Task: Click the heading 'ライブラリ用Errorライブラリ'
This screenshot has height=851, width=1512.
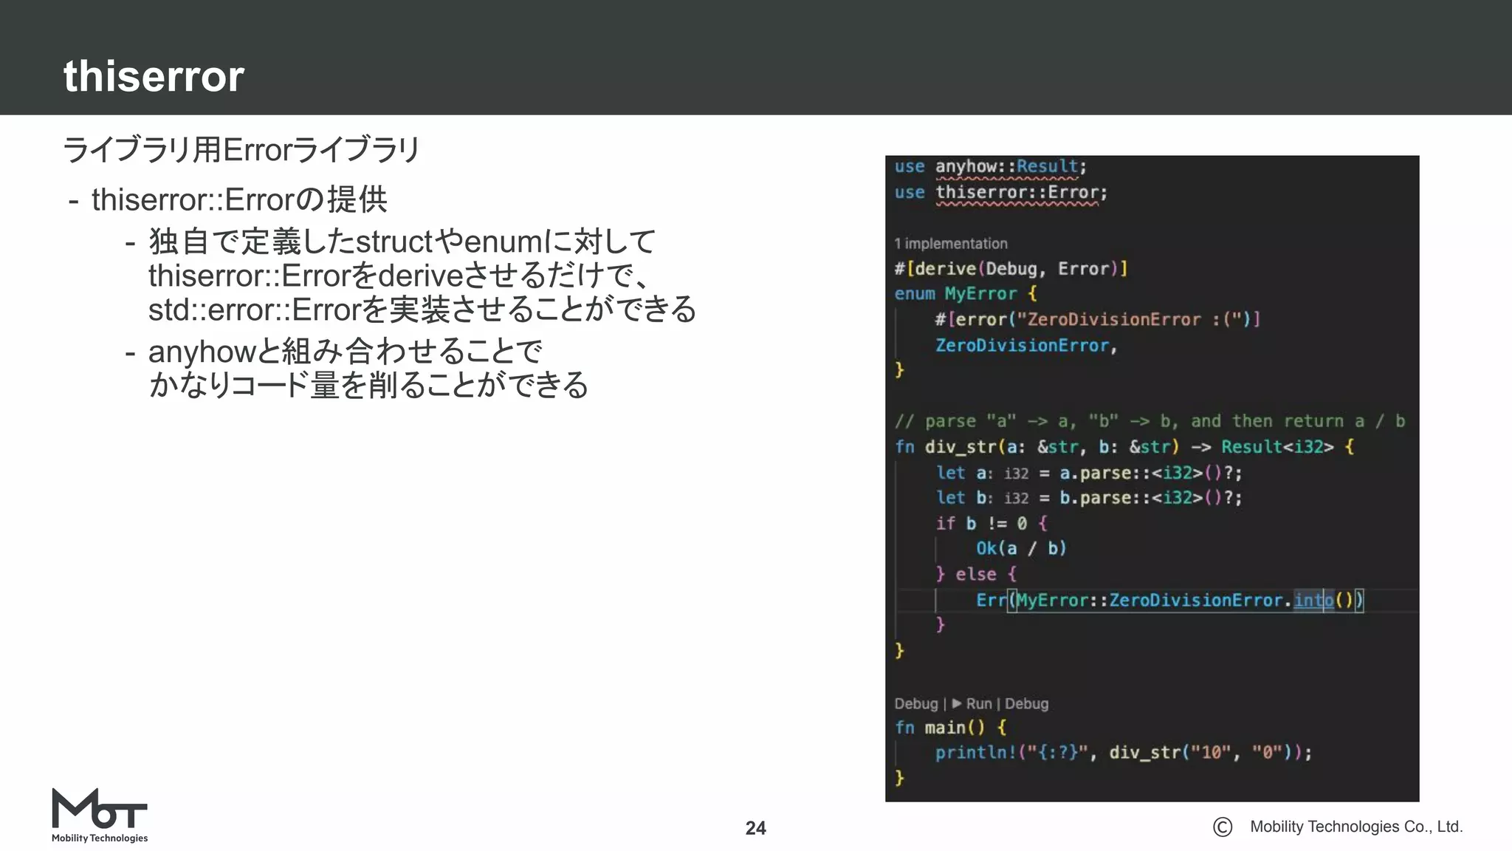Action: click(241, 150)
